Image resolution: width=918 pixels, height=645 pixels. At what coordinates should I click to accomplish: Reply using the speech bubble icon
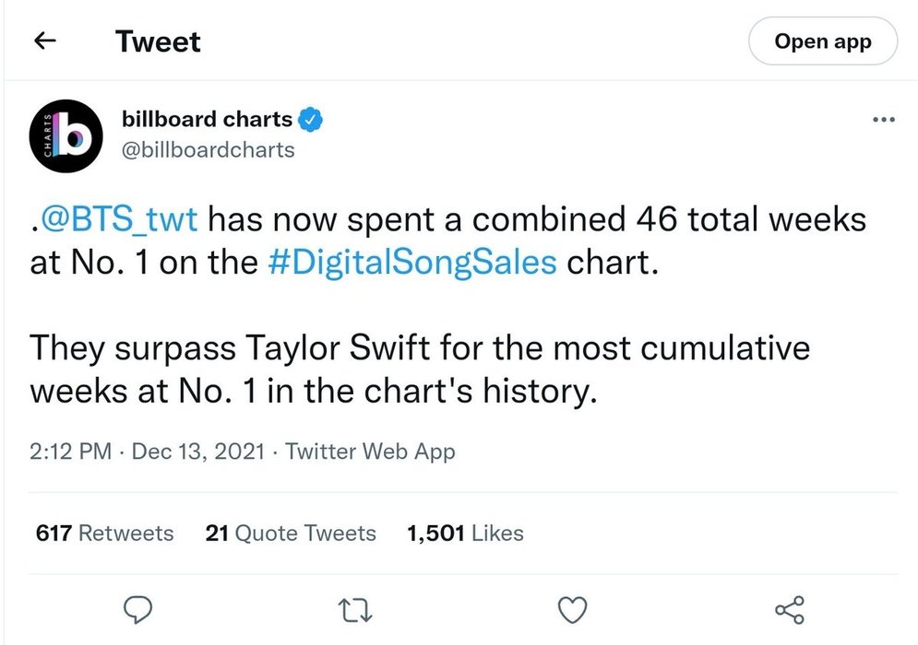click(137, 609)
